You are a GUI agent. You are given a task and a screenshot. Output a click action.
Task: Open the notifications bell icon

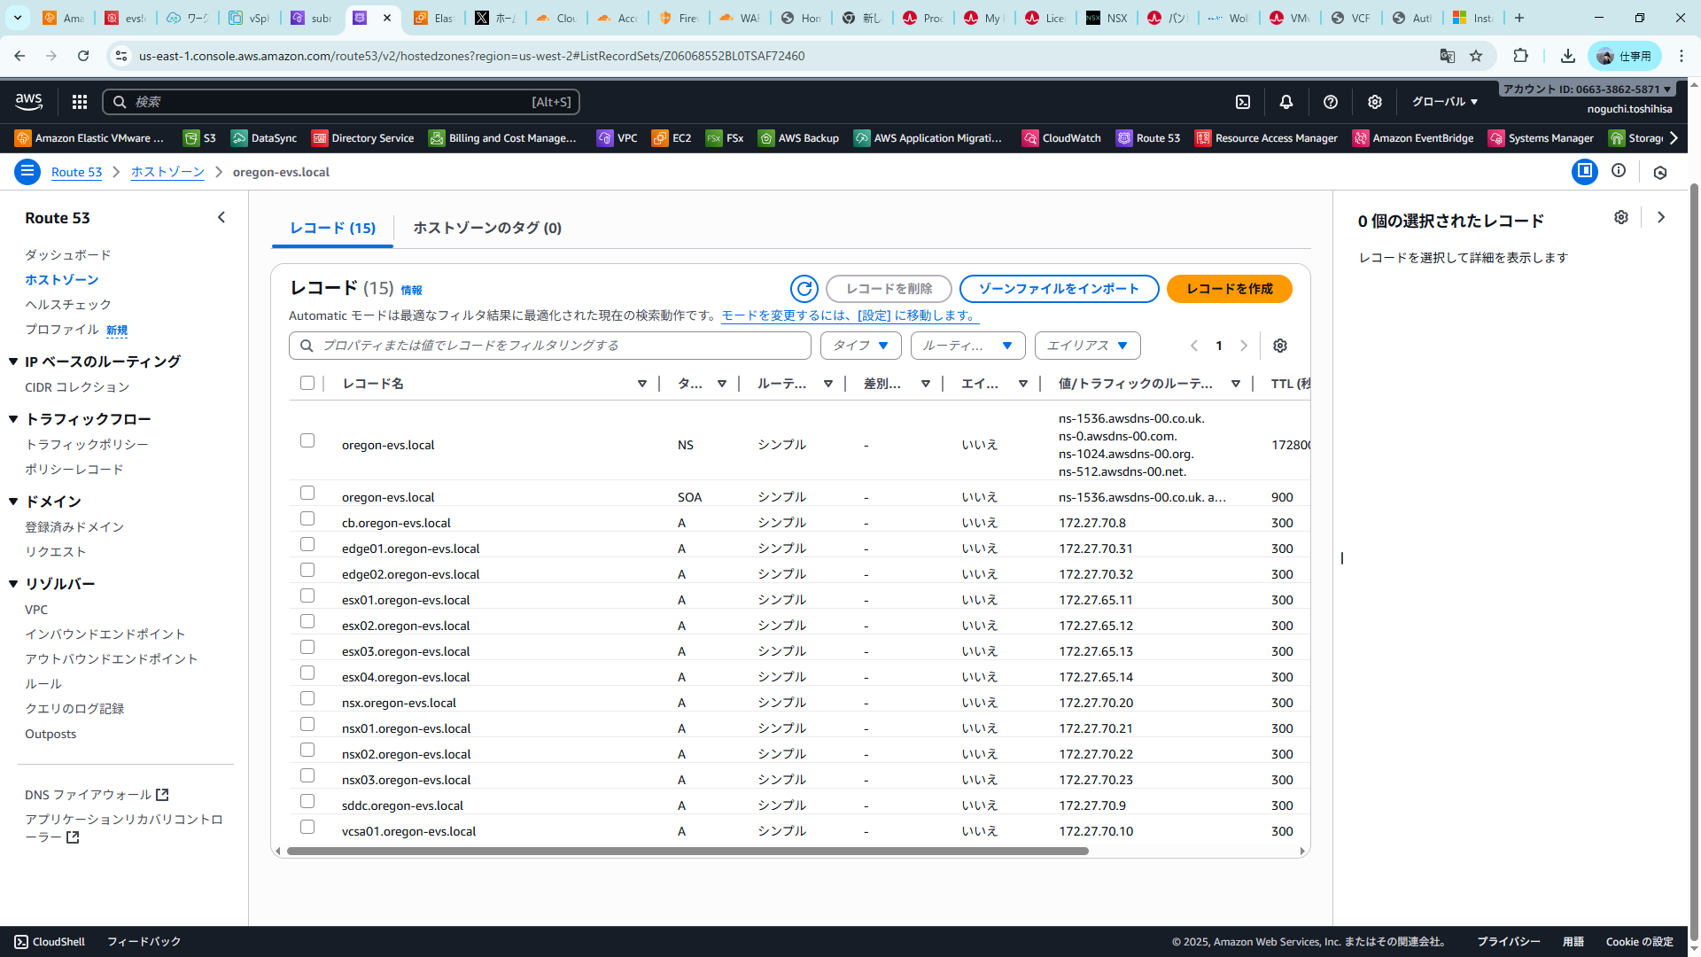tap(1286, 102)
